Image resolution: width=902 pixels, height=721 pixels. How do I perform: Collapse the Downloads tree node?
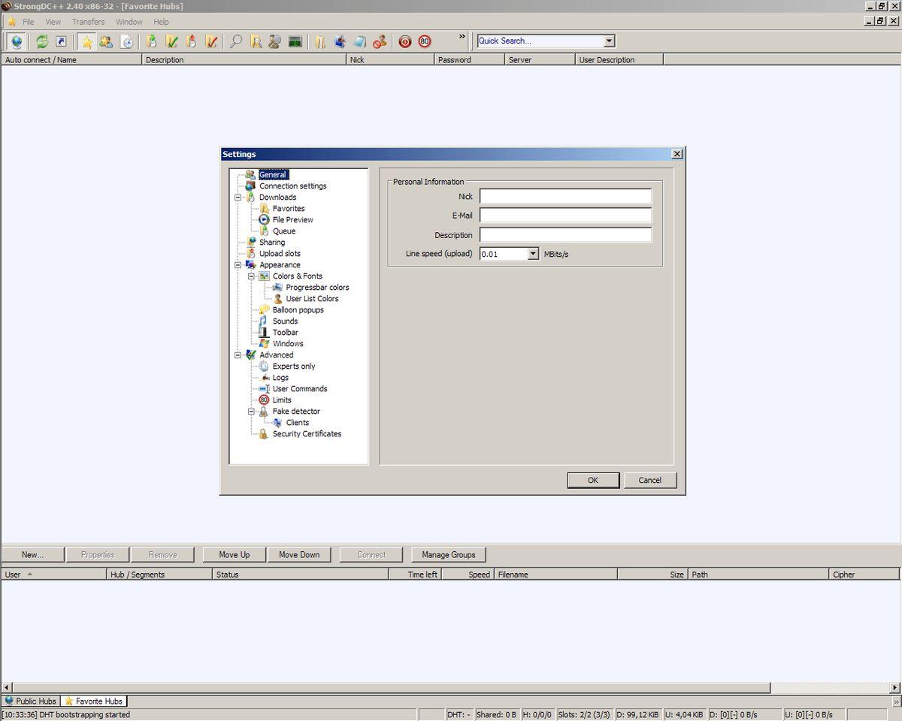(x=238, y=198)
